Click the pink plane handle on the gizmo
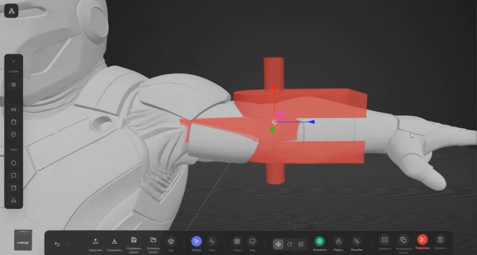The height and width of the screenshot is (255, 477). point(281,116)
